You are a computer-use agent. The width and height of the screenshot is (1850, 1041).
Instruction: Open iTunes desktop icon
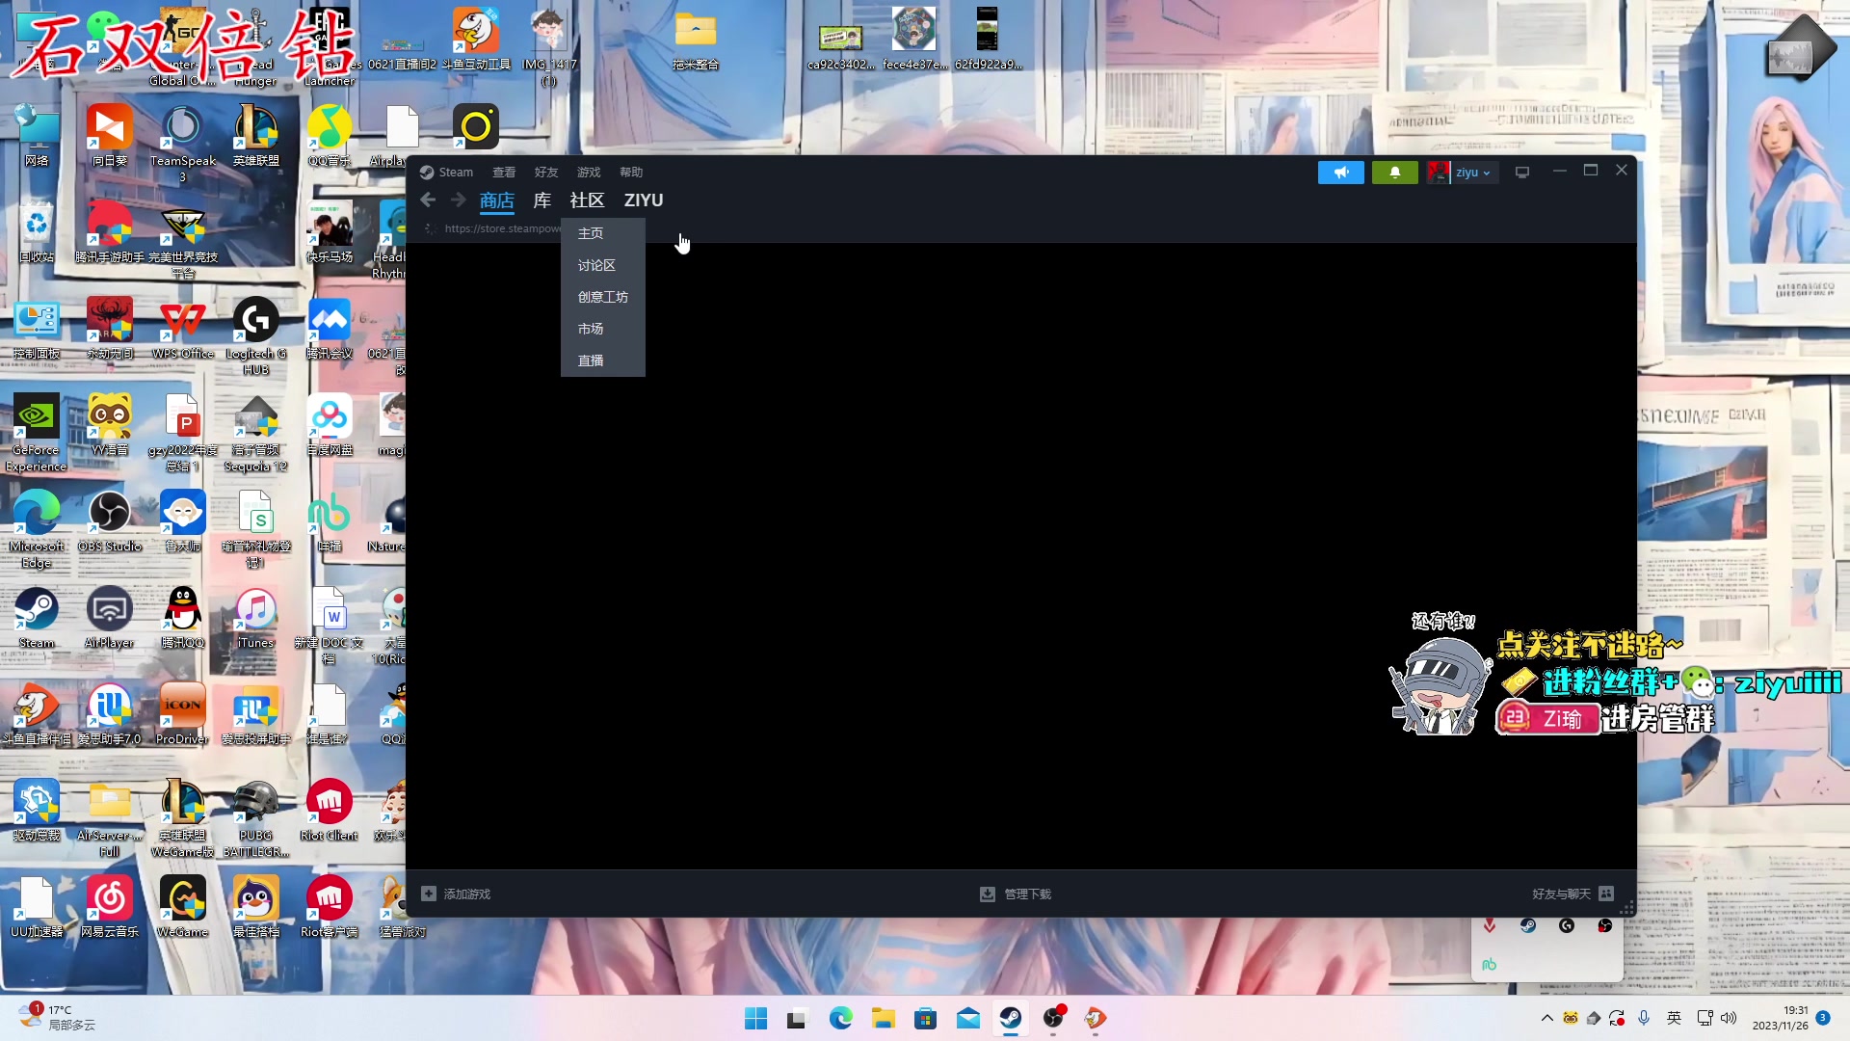[x=256, y=618]
